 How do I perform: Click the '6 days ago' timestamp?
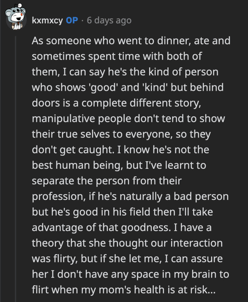pyautogui.click(x=109, y=20)
